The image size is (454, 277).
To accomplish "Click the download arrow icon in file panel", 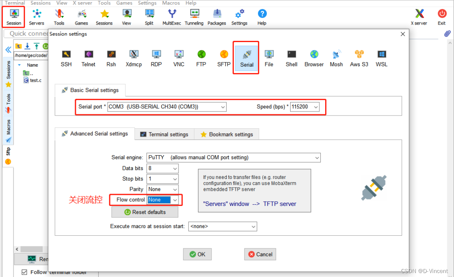I will [27, 46].
